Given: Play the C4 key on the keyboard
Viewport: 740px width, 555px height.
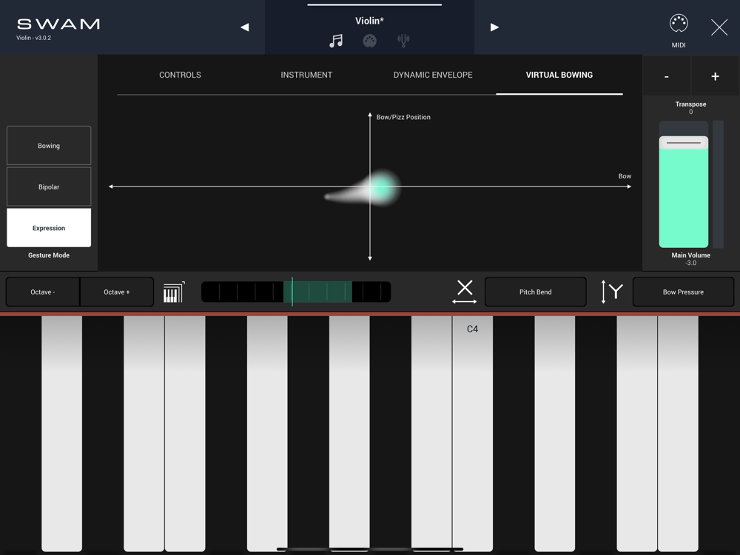Looking at the screenshot, I should [x=472, y=432].
